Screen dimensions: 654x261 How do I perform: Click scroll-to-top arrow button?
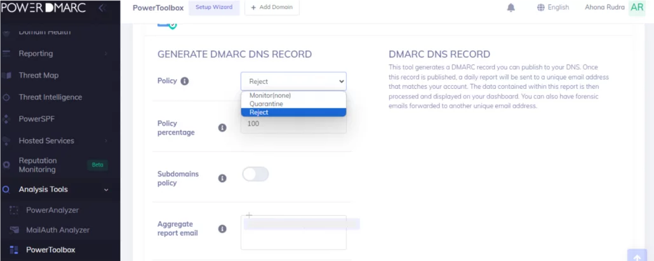tap(637, 255)
